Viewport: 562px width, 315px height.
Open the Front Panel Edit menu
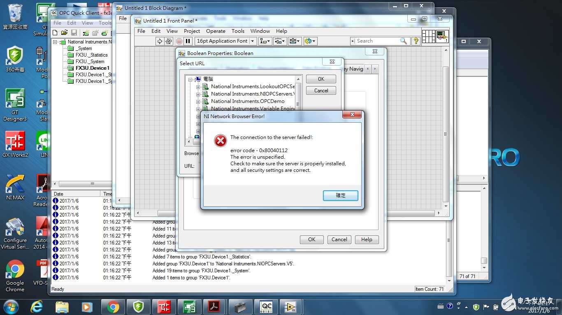click(156, 31)
